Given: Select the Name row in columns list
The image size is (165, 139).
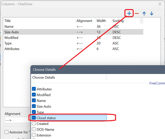Looking at the screenshot, I should 73,26.
